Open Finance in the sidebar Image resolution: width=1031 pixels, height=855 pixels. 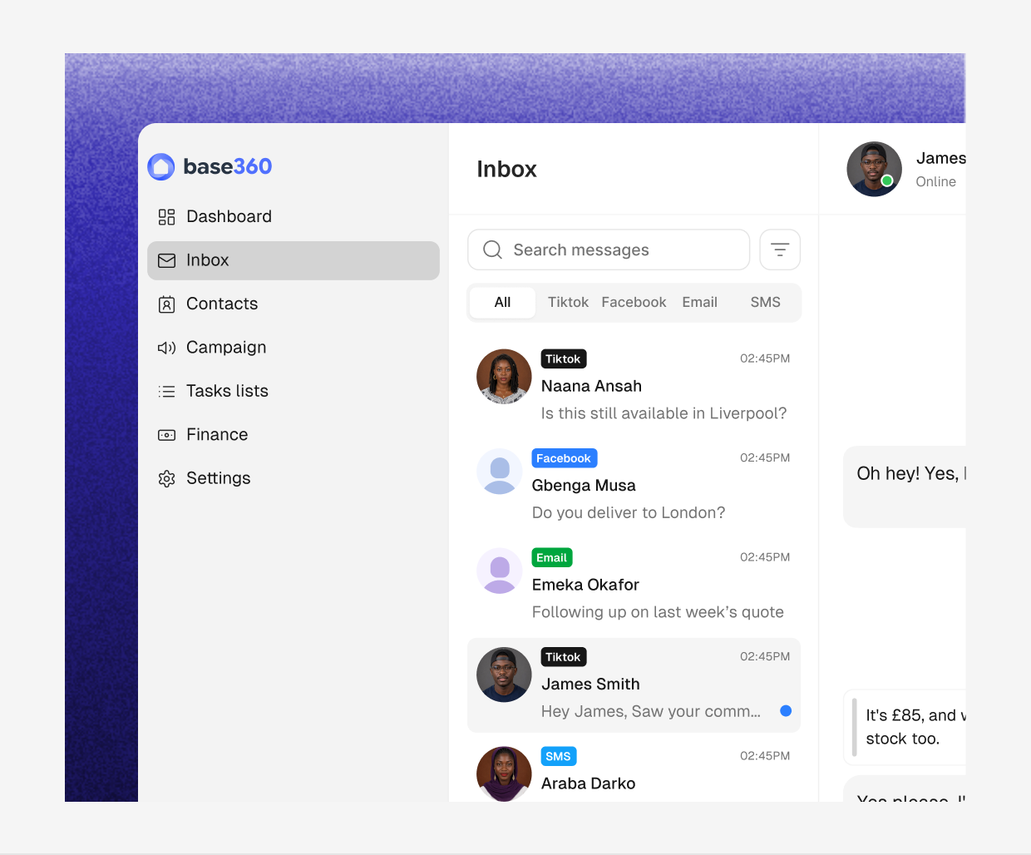294,435
